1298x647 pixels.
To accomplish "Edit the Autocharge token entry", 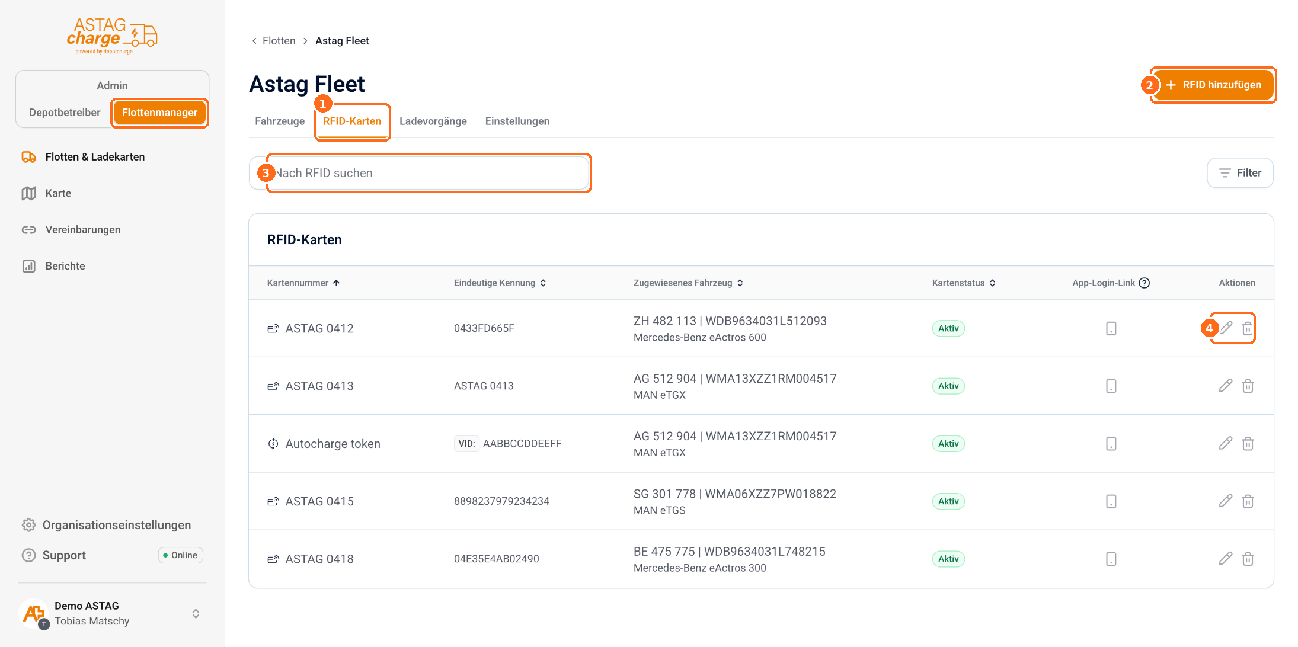I will [1226, 443].
